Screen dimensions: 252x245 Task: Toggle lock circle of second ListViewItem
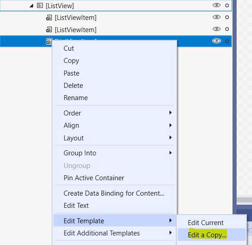(227, 29)
